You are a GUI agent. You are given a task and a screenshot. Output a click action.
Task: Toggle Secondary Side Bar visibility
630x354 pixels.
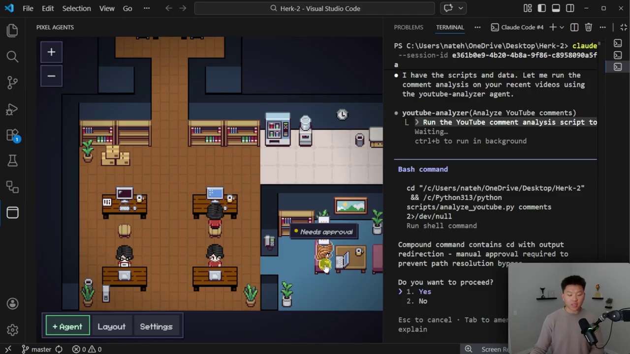570,8
